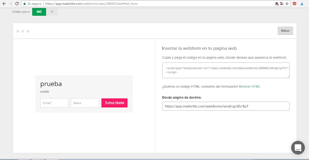This screenshot has height=160, width=309.
Task: Click the 'Es seguro' text in address bar
Action: pyautogui.click(x=34, y=4)
